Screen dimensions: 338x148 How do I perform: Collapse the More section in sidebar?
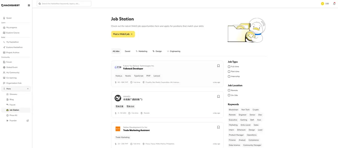tap(28, 89)
